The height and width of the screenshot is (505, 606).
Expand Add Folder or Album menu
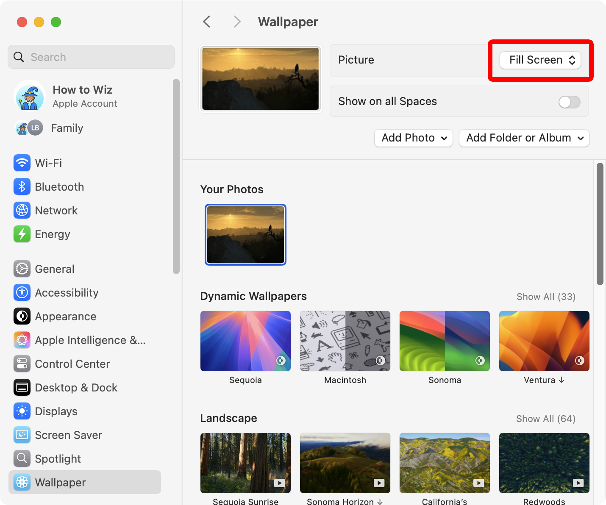(524, 138)
